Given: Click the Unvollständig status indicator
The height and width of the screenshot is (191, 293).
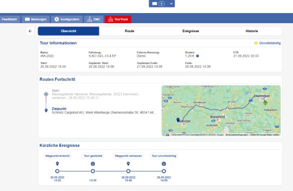Looking at the screenshot, I should [267, 43].
